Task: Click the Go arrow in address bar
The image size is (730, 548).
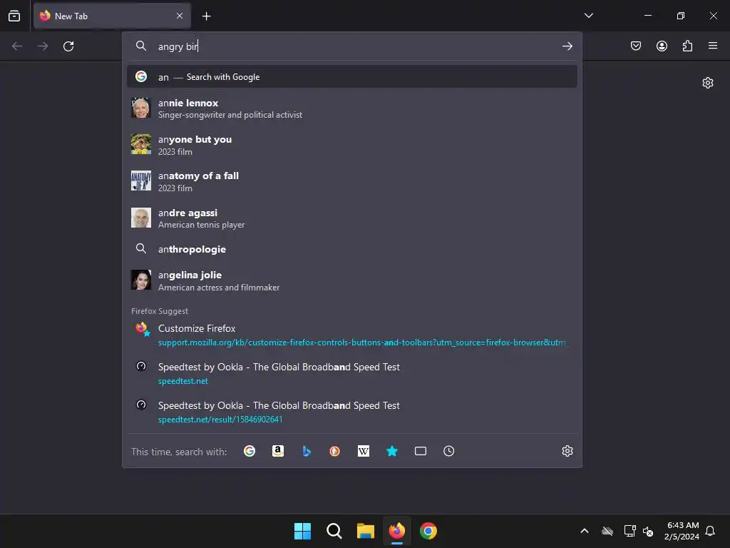Action: click(x=567, y=46)
